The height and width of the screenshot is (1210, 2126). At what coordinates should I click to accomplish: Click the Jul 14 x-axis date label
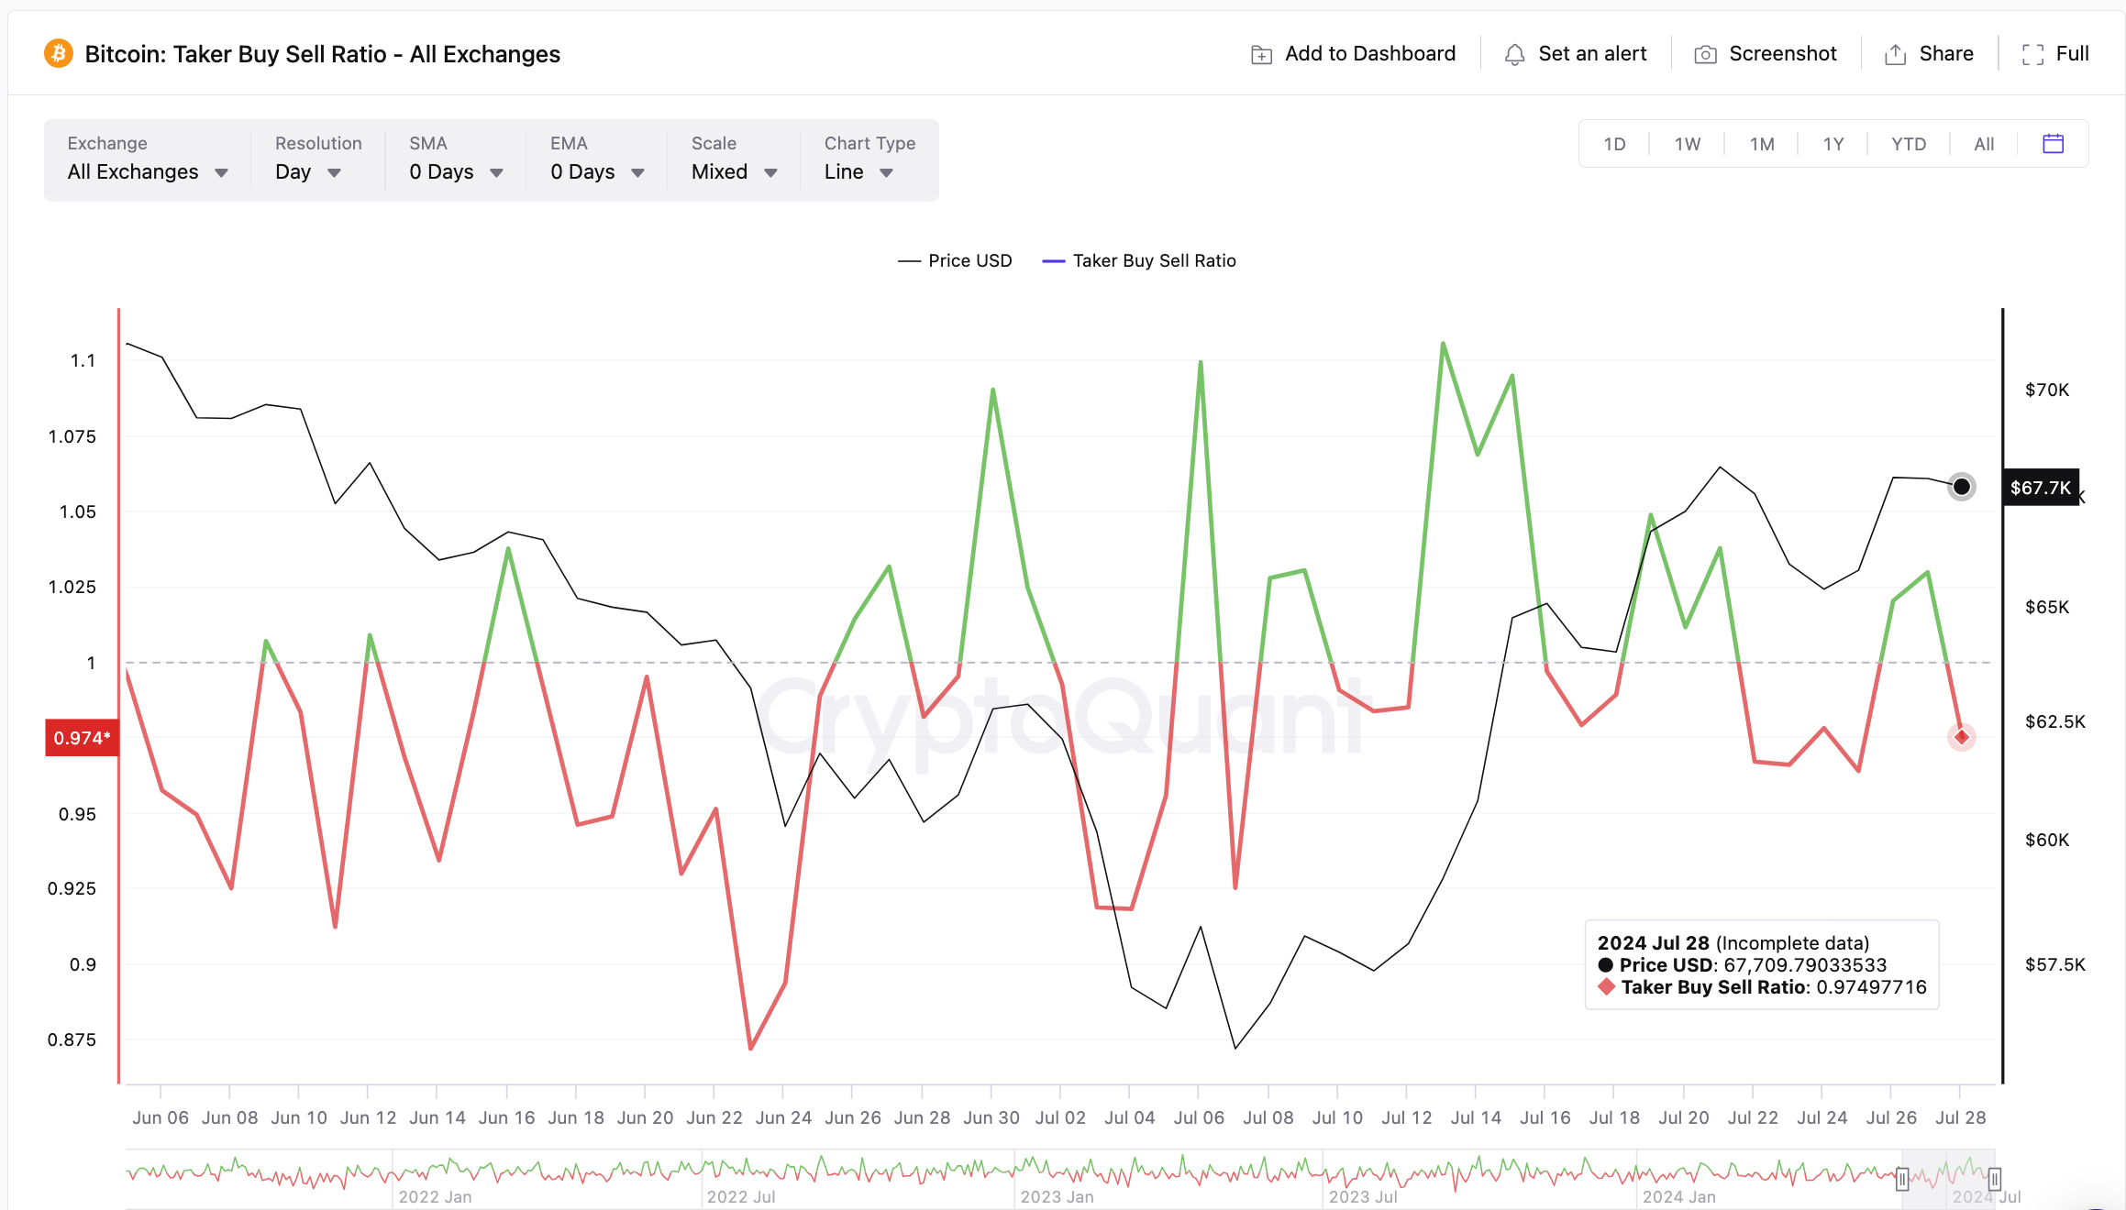1476,1117
